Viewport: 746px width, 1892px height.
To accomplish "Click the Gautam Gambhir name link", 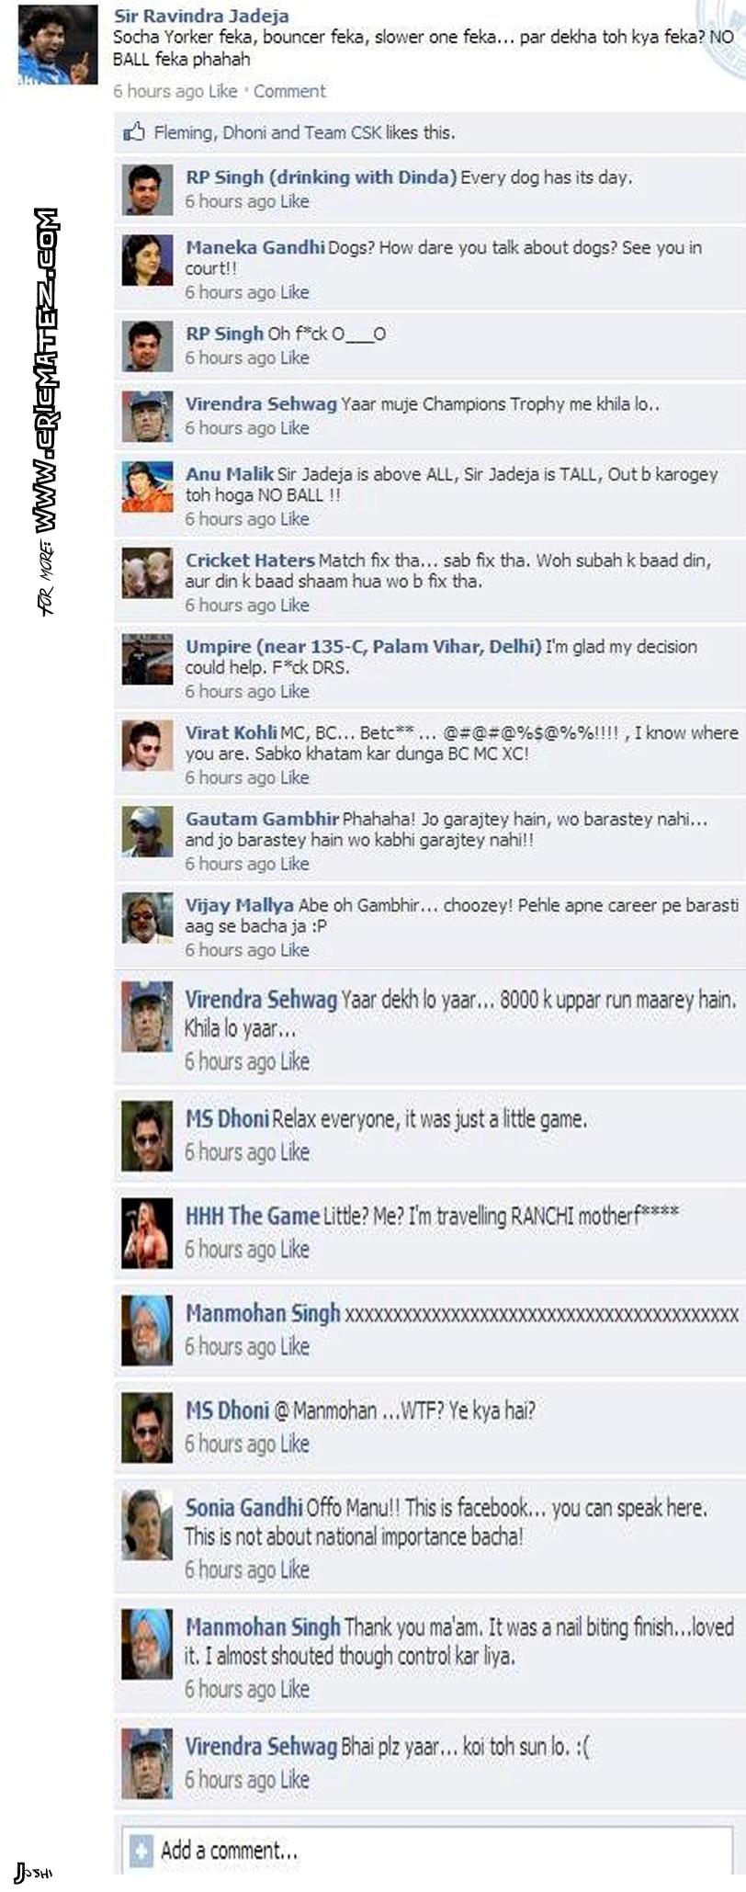I will coord(262,819).
